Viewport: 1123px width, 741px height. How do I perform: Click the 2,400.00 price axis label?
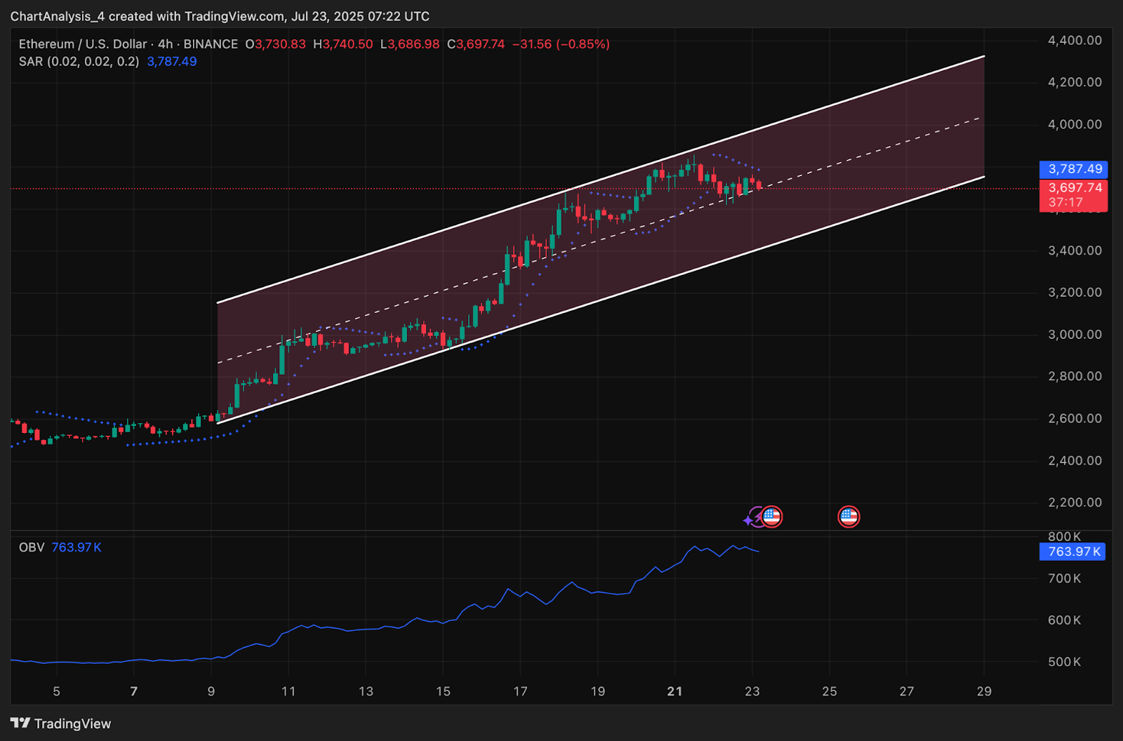1075,461
